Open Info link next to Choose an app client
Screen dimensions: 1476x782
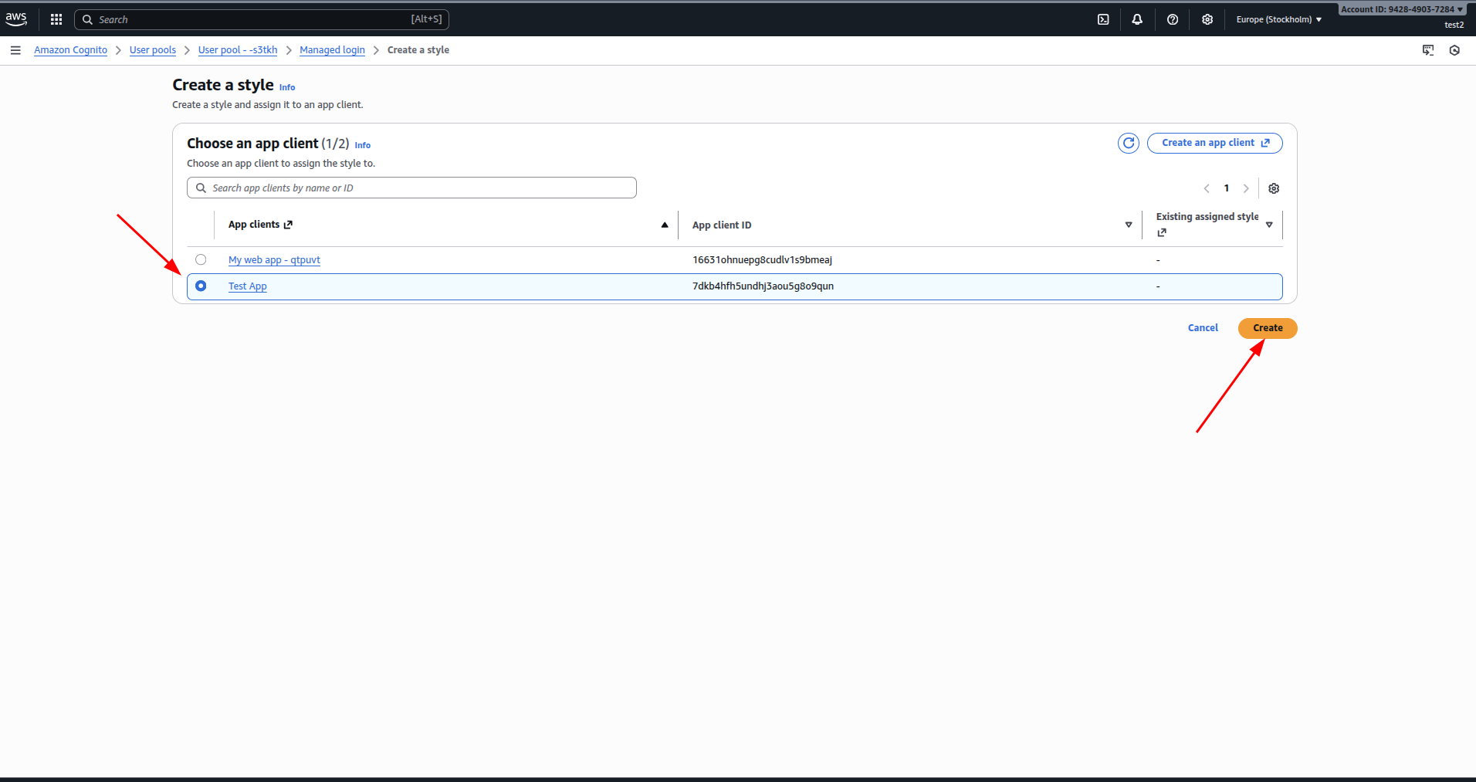(363, 145)
